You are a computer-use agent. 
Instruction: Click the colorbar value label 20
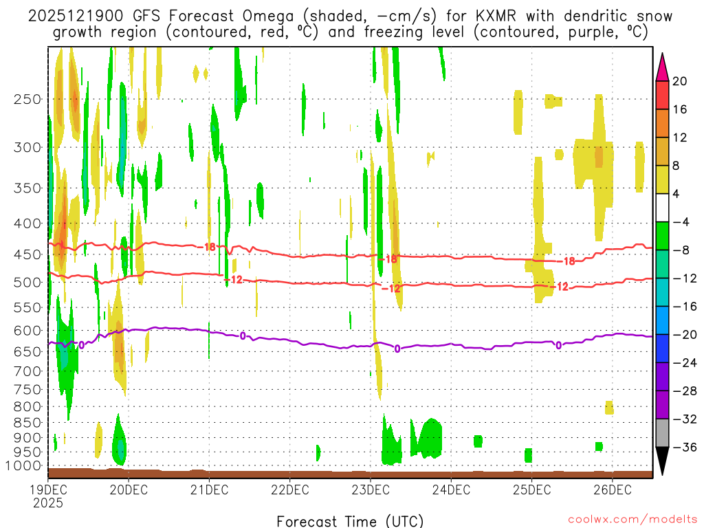(x=680, y=81)
